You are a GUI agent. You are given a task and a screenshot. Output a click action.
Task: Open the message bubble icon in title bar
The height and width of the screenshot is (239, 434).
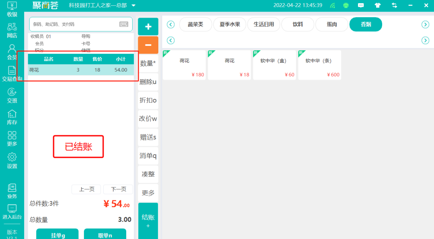coord(361,5)
